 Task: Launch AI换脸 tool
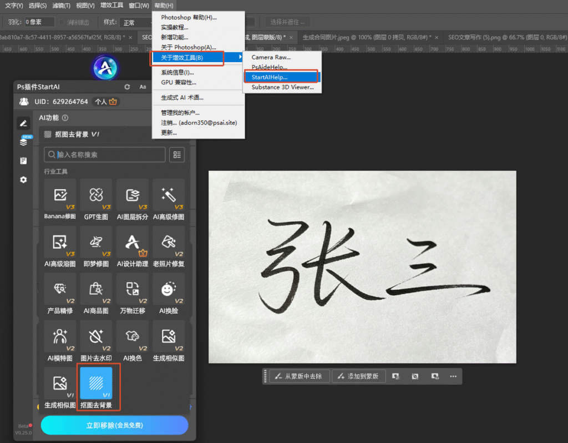(x=169, y=294)
